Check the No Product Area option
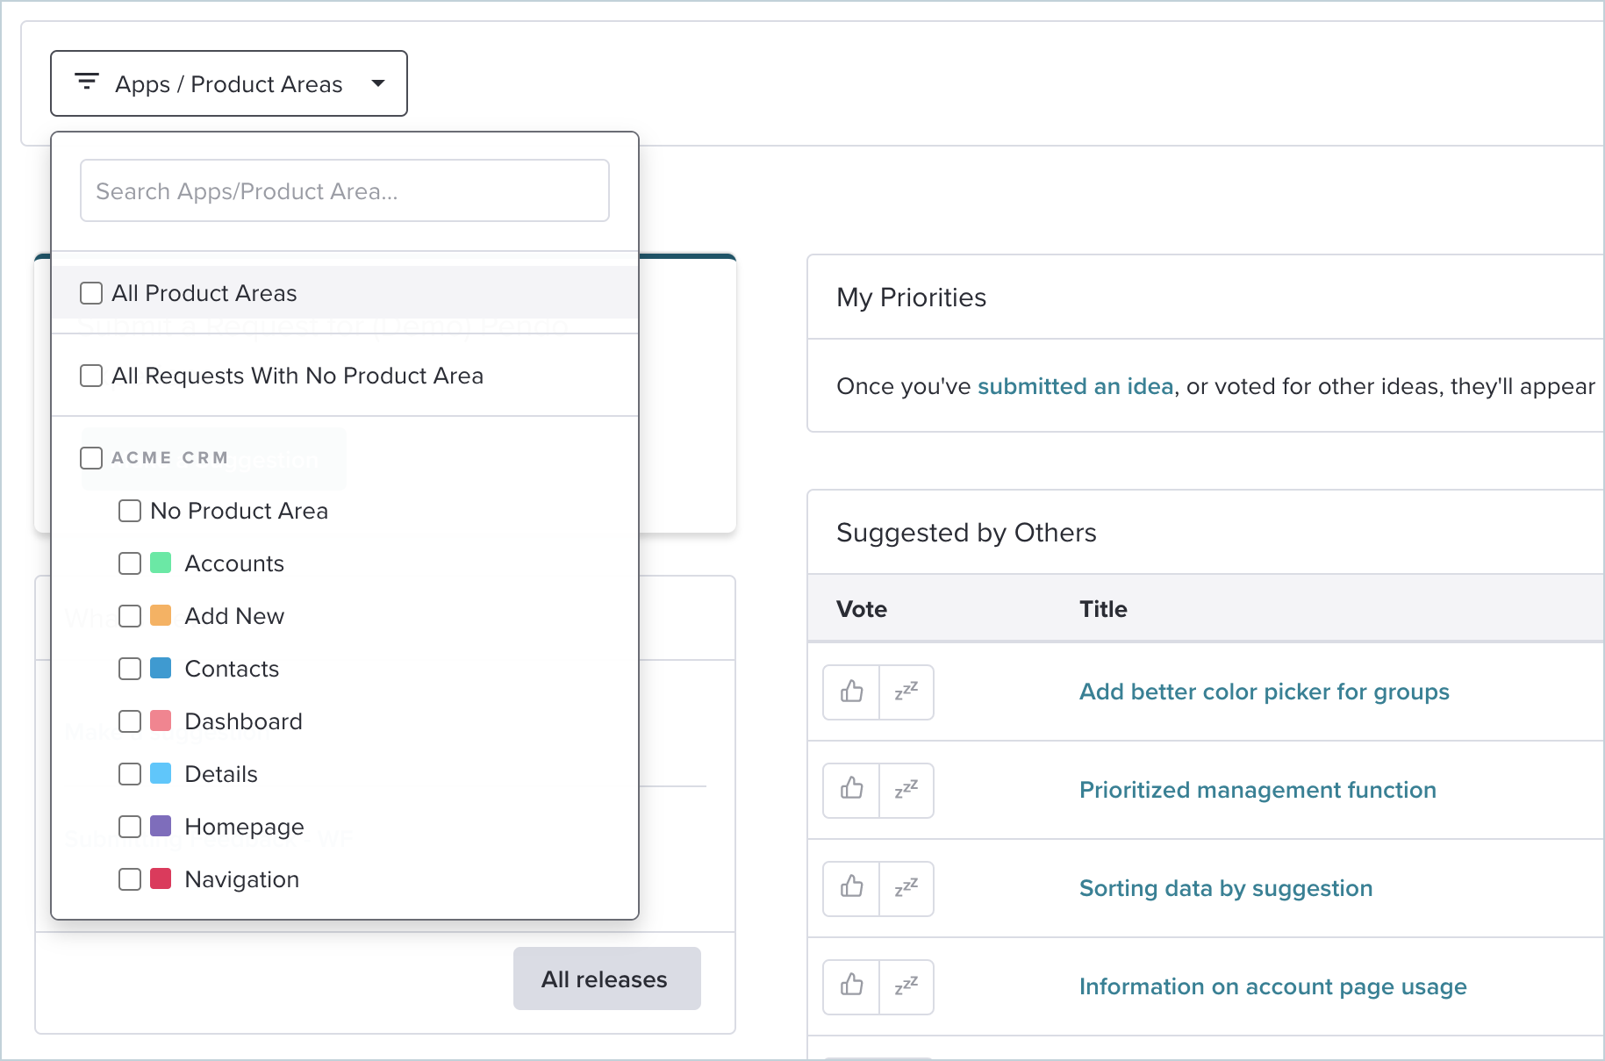The height and width of the screenshot is (1061, 1605). [x=130, y=511]
